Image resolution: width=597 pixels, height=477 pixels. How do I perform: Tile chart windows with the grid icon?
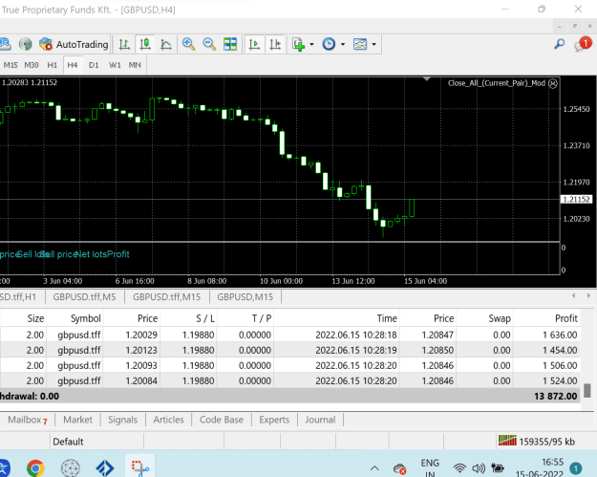(x=230, y=44)
